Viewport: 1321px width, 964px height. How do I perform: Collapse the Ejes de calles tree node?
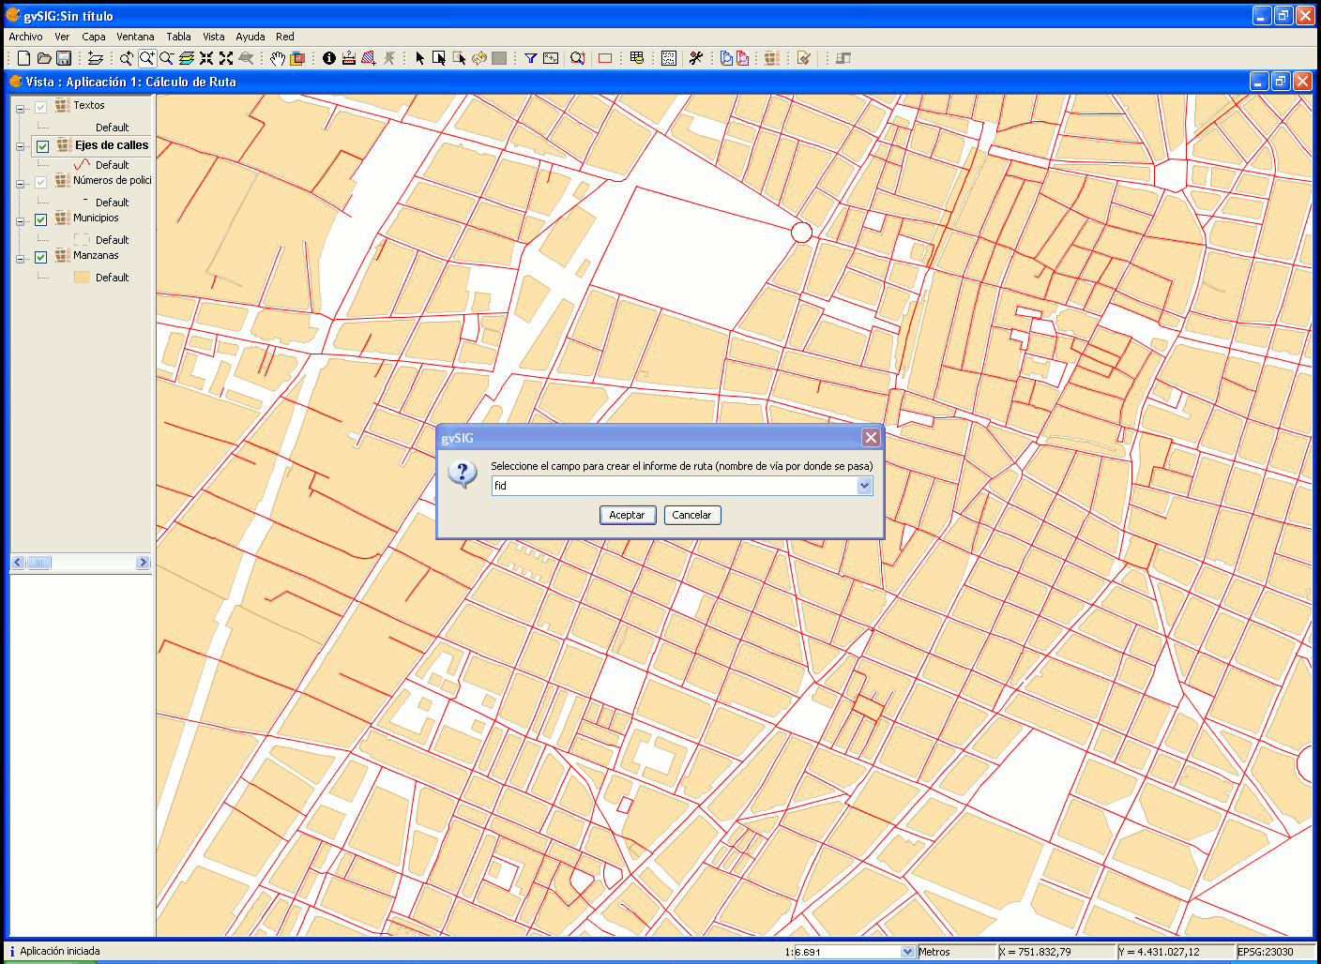tap(20, 146)
